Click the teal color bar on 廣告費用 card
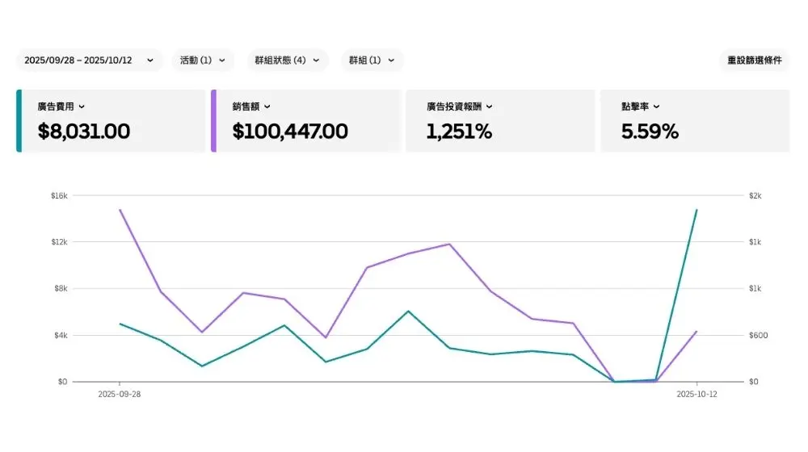 [x=19, y=121]
